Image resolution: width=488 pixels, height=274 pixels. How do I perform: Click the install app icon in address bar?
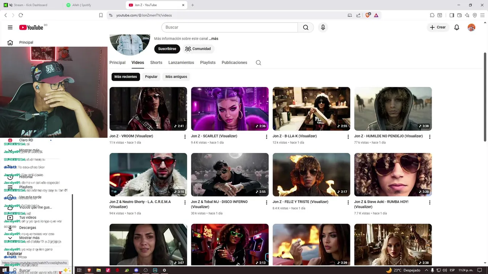[350, 15]
